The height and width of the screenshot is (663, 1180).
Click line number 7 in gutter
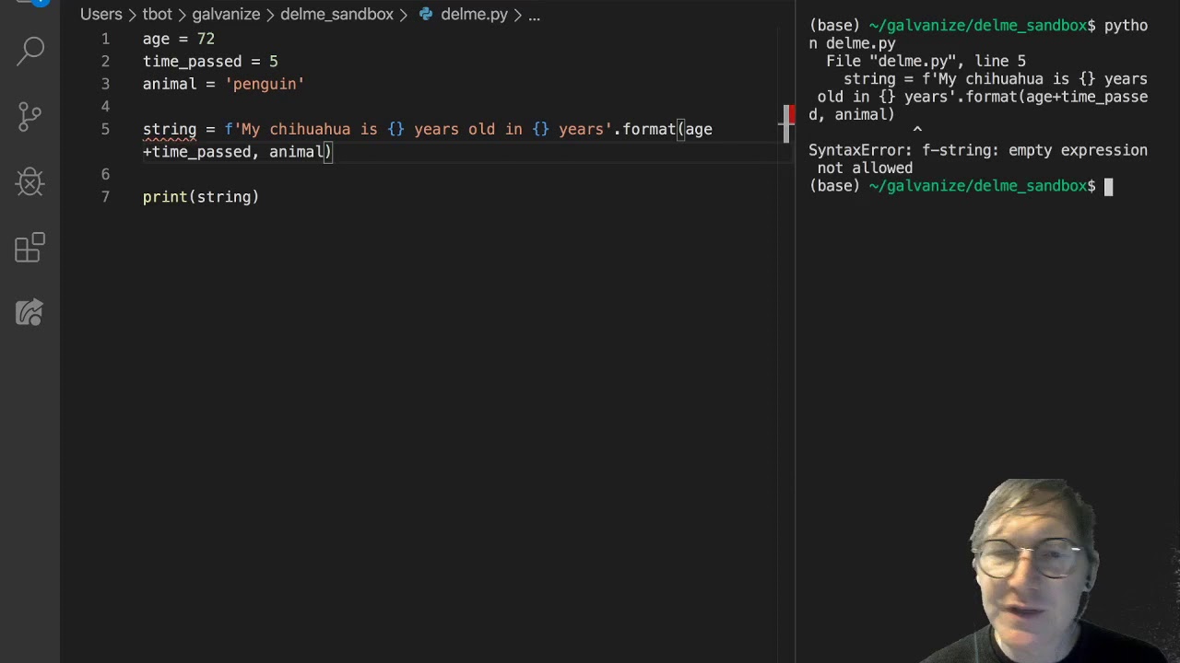pyautogui.click(x=105, y=197)
